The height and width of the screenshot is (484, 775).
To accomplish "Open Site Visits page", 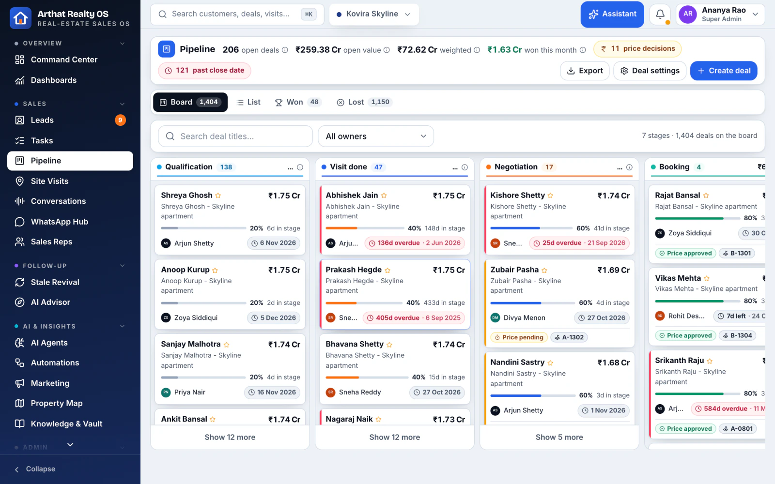I will 70,181.
